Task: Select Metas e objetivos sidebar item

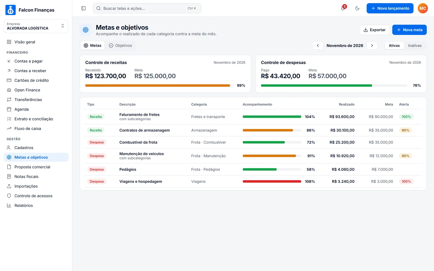Action: point(36,157)
